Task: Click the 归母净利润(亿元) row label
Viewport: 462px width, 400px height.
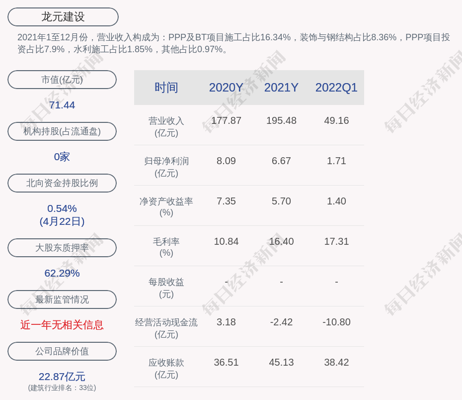Action: 166,167
